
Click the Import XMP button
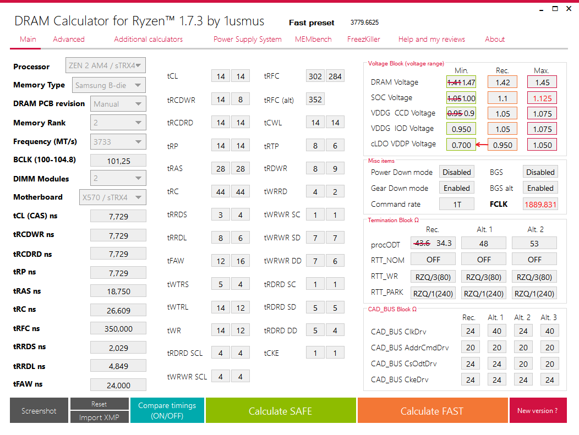click(99, 417)
